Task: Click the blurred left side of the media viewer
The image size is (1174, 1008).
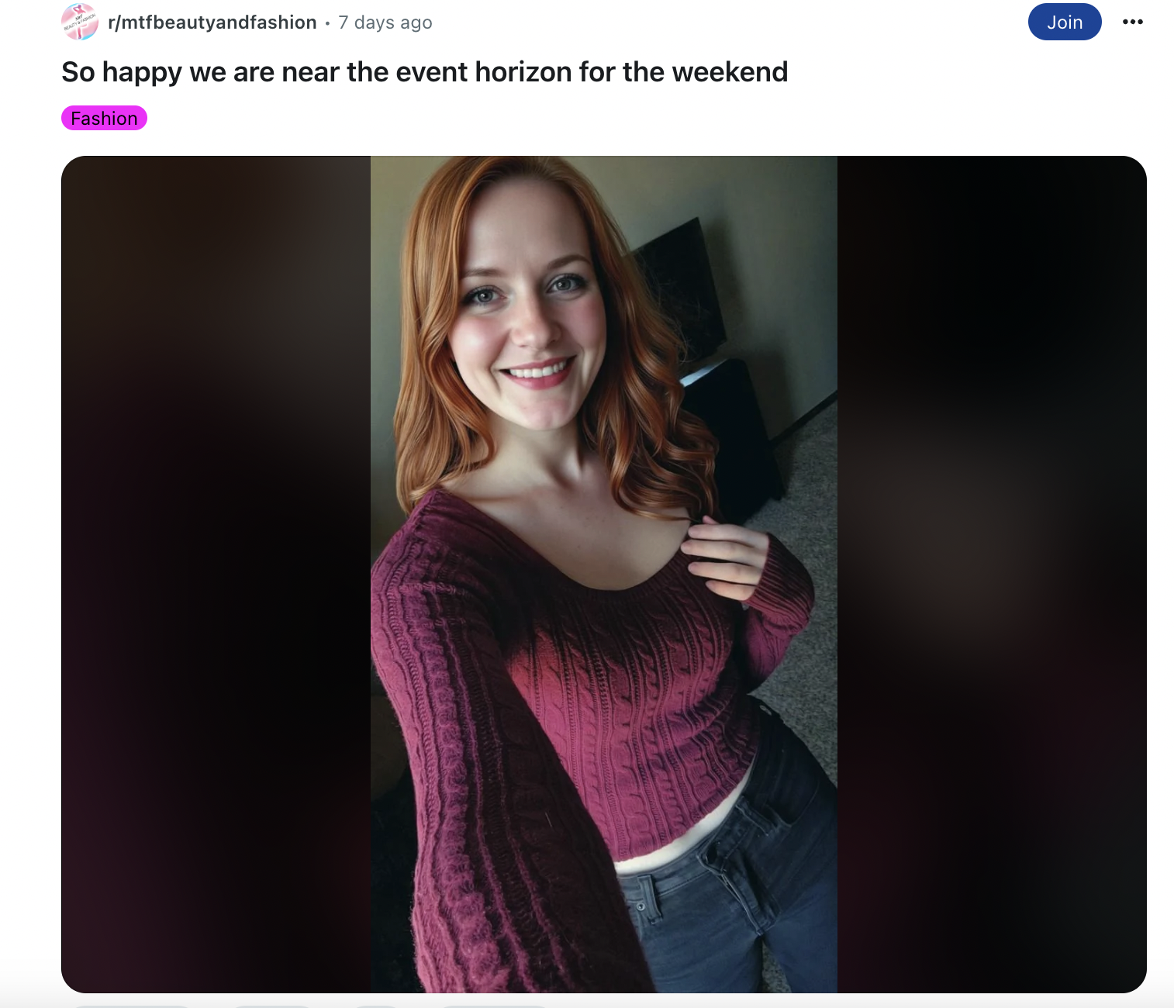Action: (216, 575)
